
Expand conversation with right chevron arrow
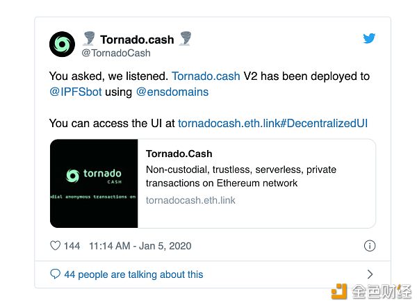370,274
